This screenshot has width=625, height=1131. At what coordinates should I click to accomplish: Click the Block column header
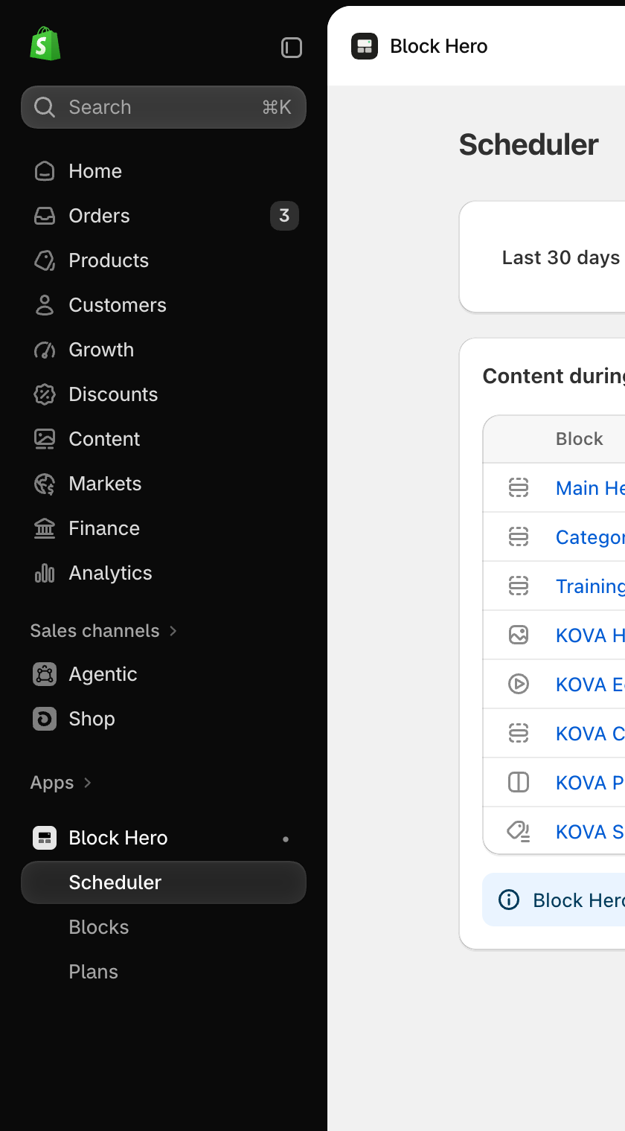coord(579,439)
